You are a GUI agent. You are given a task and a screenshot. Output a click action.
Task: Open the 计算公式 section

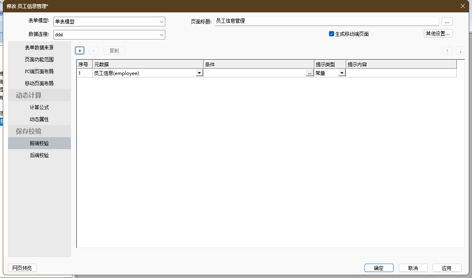click(x=39, y=107)
